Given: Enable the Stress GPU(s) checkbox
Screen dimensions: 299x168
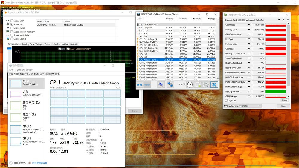Looking at the screenshot, I should pos(12,39).
